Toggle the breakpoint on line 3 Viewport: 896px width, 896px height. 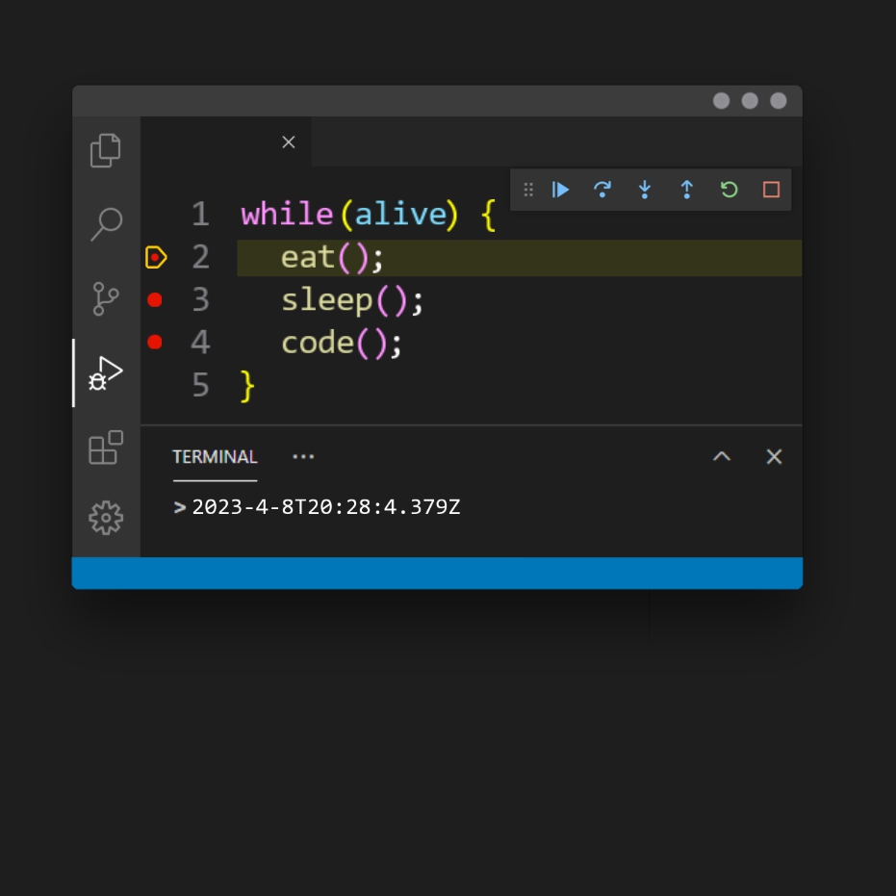click(155, 300)
